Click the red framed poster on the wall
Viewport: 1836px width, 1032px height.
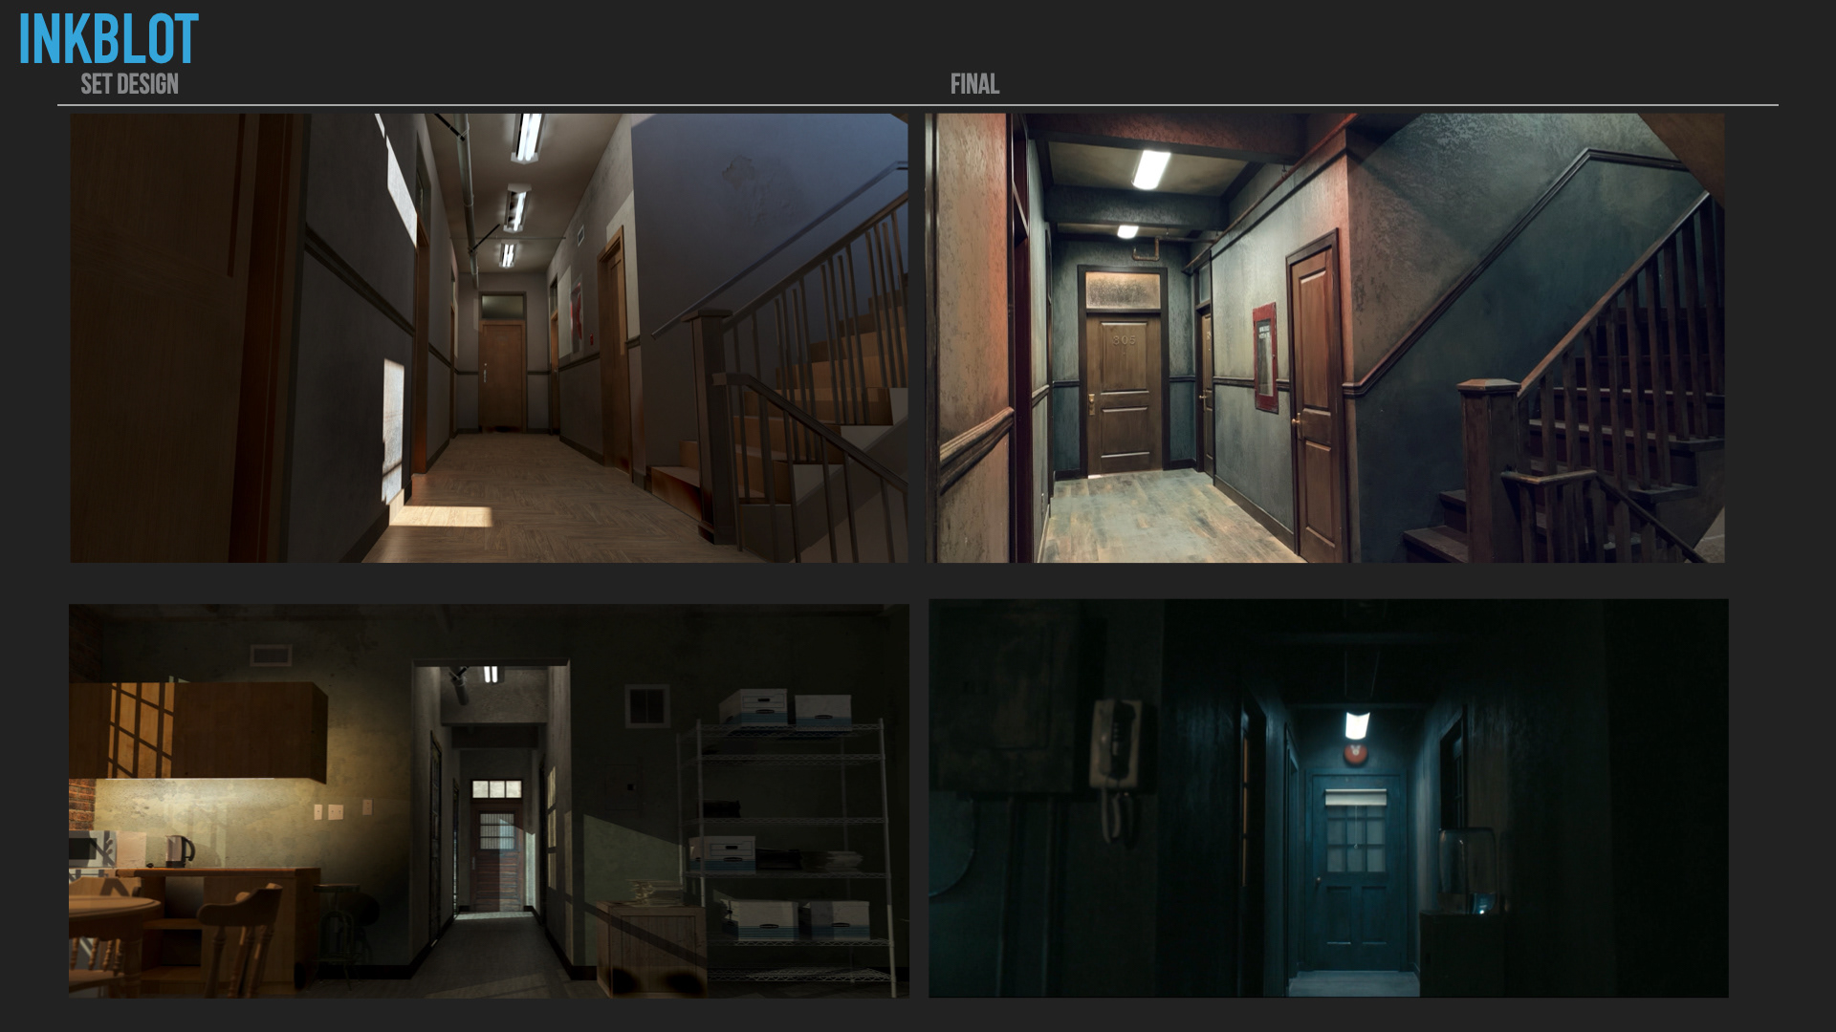click(x=1265, y=357)
